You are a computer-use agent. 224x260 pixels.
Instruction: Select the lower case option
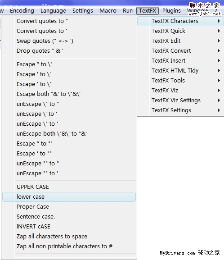click(69, 197)
